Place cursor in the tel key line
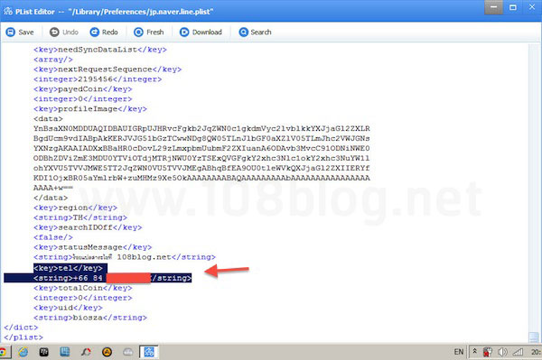 click(x=68, y=268)
